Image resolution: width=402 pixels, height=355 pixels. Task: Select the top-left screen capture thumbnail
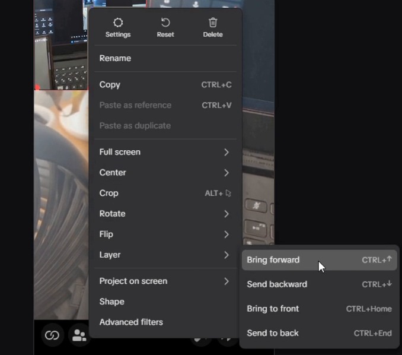click(60, 45)
